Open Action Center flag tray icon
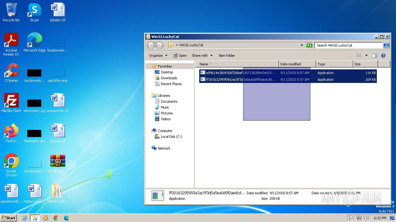The image size is (396, 222). point(351,218)
